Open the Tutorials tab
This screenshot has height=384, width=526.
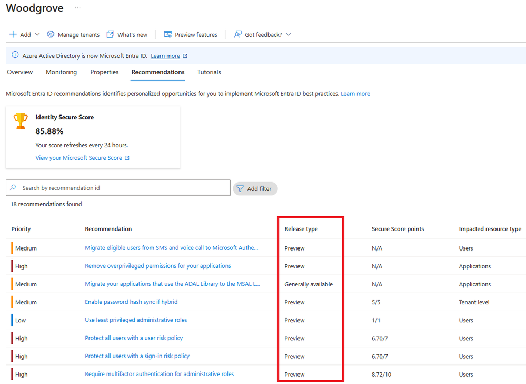[x=209, y=72]
